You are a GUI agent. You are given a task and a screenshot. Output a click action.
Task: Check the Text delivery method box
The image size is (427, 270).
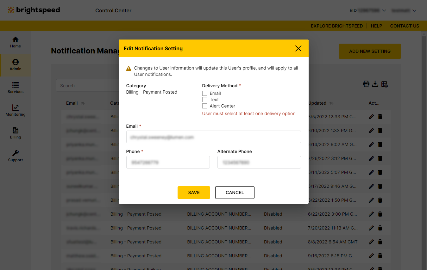point(205,100)
